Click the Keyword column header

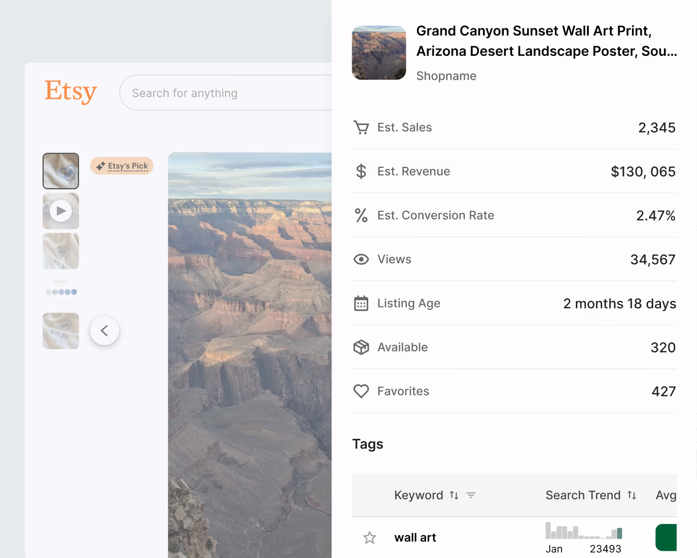coord(419,495)
